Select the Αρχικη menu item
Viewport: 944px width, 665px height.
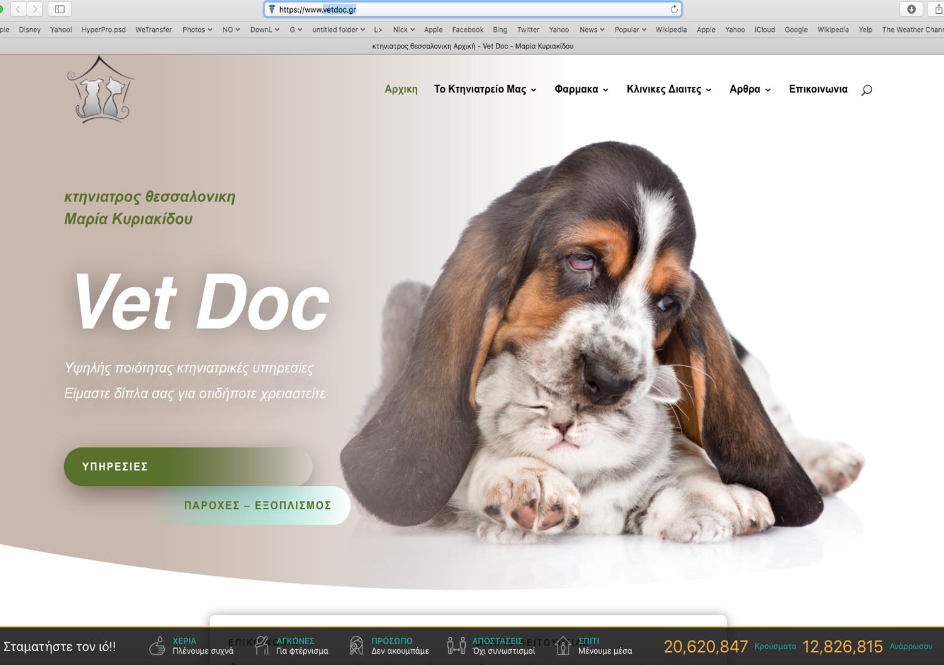(401, 89)
